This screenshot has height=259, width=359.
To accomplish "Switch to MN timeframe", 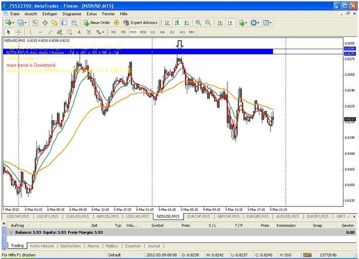I will tap(191, 32).
